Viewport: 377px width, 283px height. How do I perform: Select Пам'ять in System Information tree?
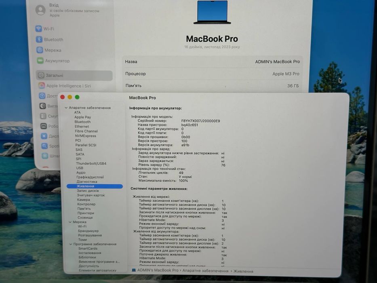tap(84, 209)
